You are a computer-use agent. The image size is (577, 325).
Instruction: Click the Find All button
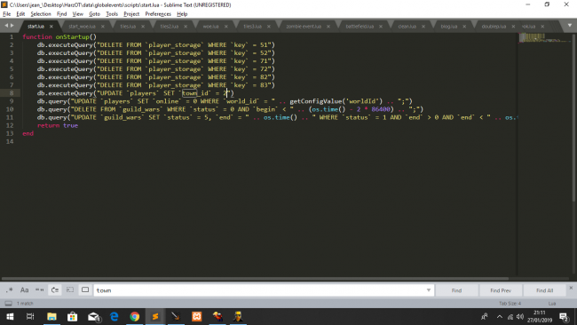(x=545, y=290)
